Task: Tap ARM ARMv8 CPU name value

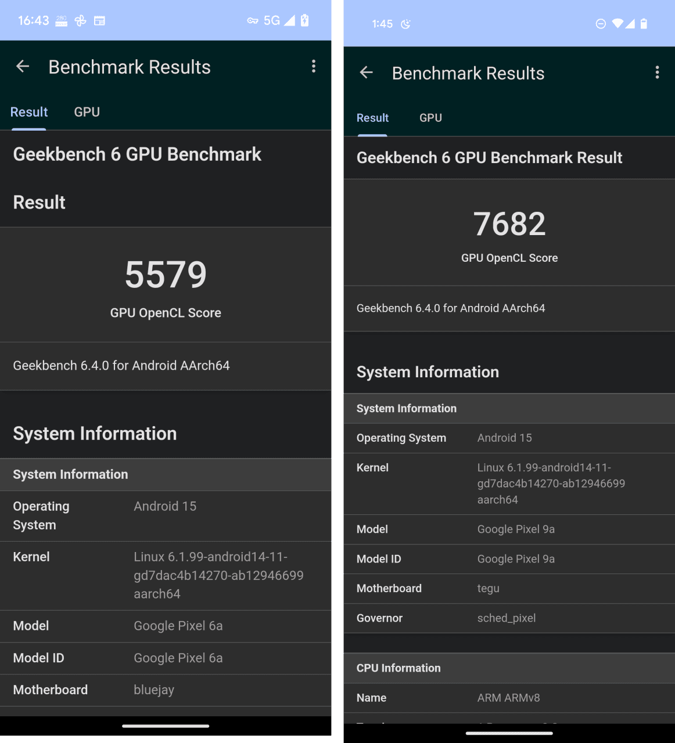Action: pyautogui.click(x=509, y=698)
